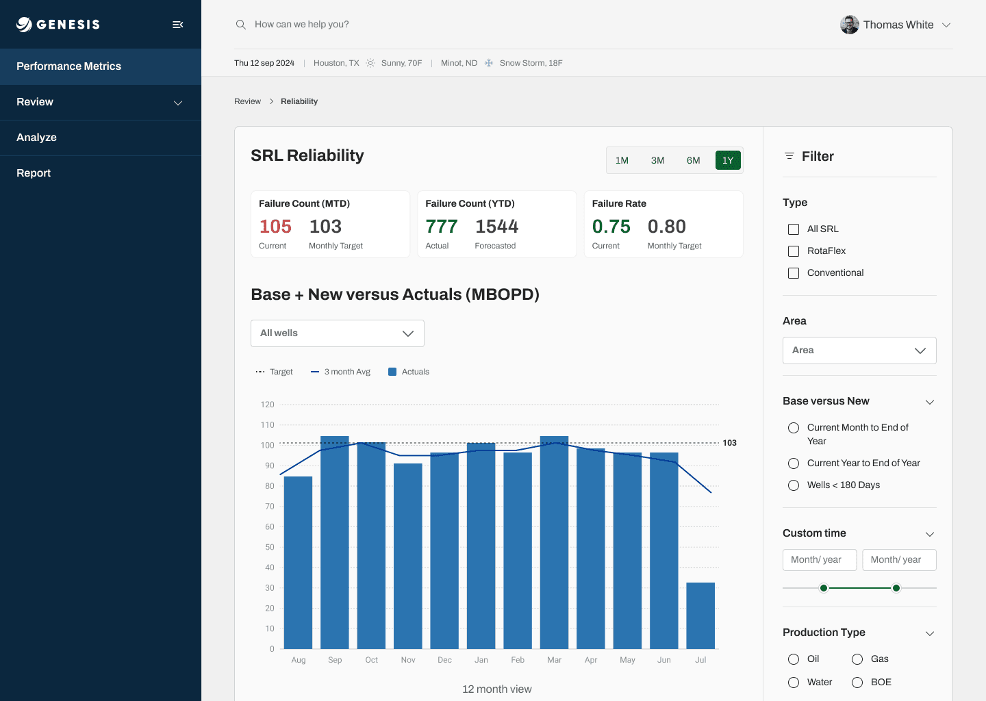Click the Reliability breadcrumb

tap(299, 101)
